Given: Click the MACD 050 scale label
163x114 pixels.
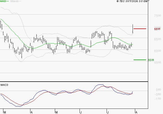Looking at the screenshot, I should tap(159, 90).
